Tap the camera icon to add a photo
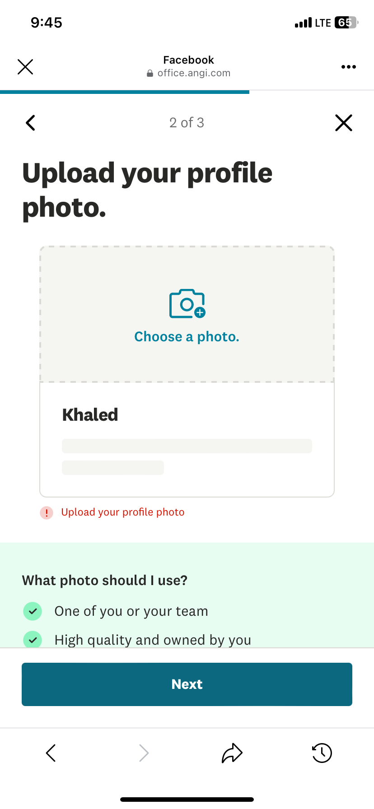This screenshot has height=809, width=374. pos(187,303)
